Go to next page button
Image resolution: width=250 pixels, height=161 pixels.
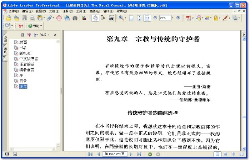tap(131, 154)
